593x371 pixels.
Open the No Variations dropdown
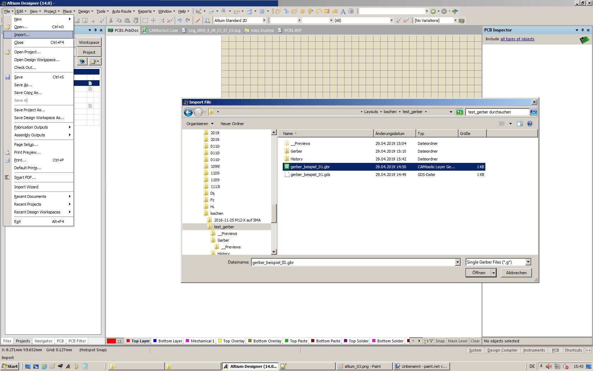click(x=455, y=20)
